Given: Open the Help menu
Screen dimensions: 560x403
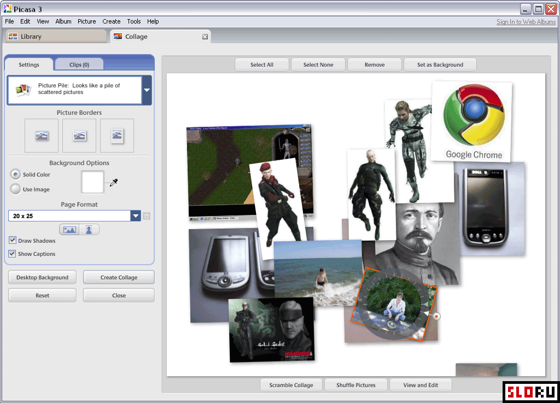Looking at the screenshot, I should 153,21.
